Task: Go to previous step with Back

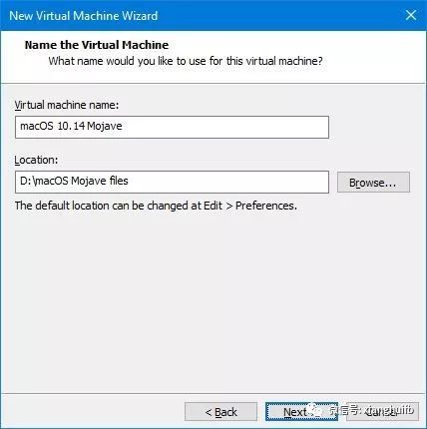Action: point(220,412)
